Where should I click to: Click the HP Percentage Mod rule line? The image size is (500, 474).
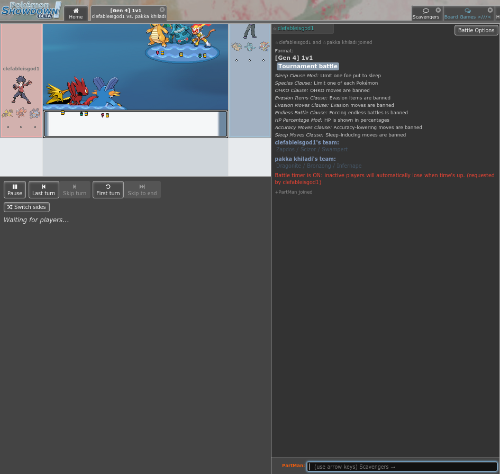coord(332,120)
